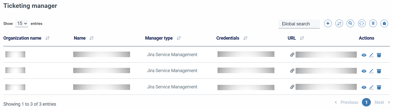Open the column visibility bars icon

pyautogui.click(x=373, y=23)
